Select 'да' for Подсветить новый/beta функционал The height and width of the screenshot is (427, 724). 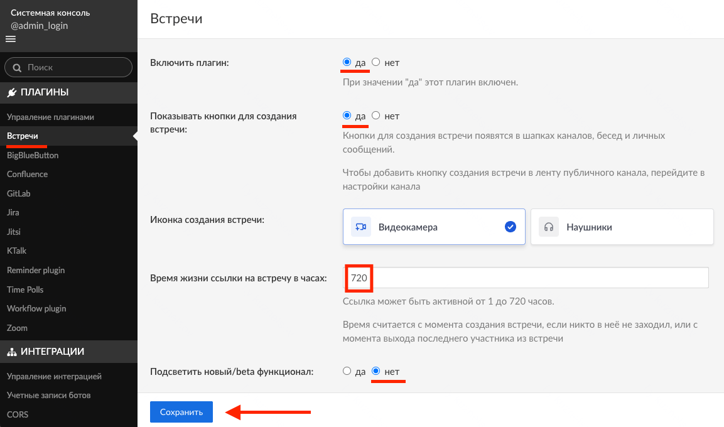click(347, 371)
